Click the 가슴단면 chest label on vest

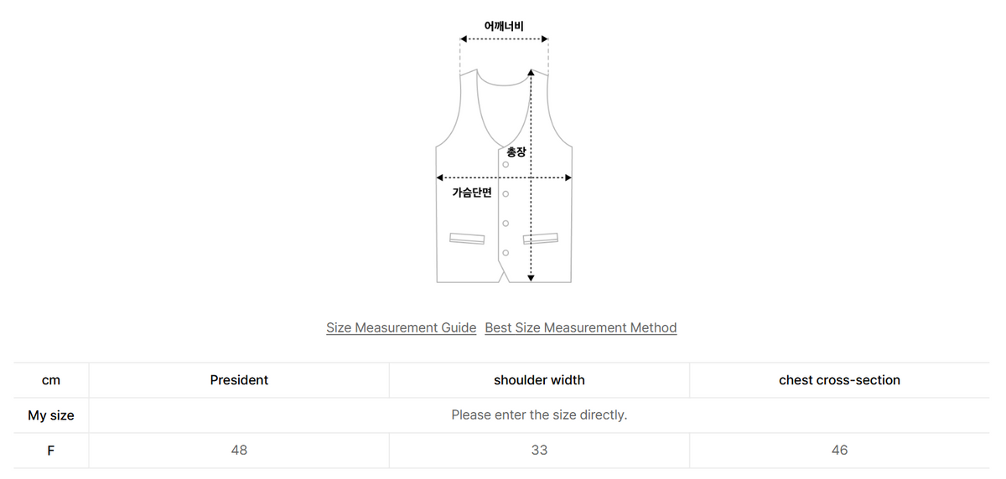pyautogui.click(x=472, y=193)
